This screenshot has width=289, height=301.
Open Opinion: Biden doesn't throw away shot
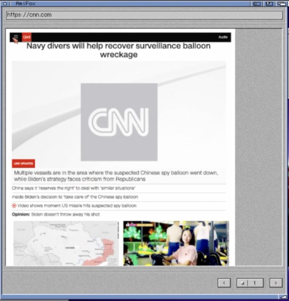pyautogui.click(x=56, y=214)
